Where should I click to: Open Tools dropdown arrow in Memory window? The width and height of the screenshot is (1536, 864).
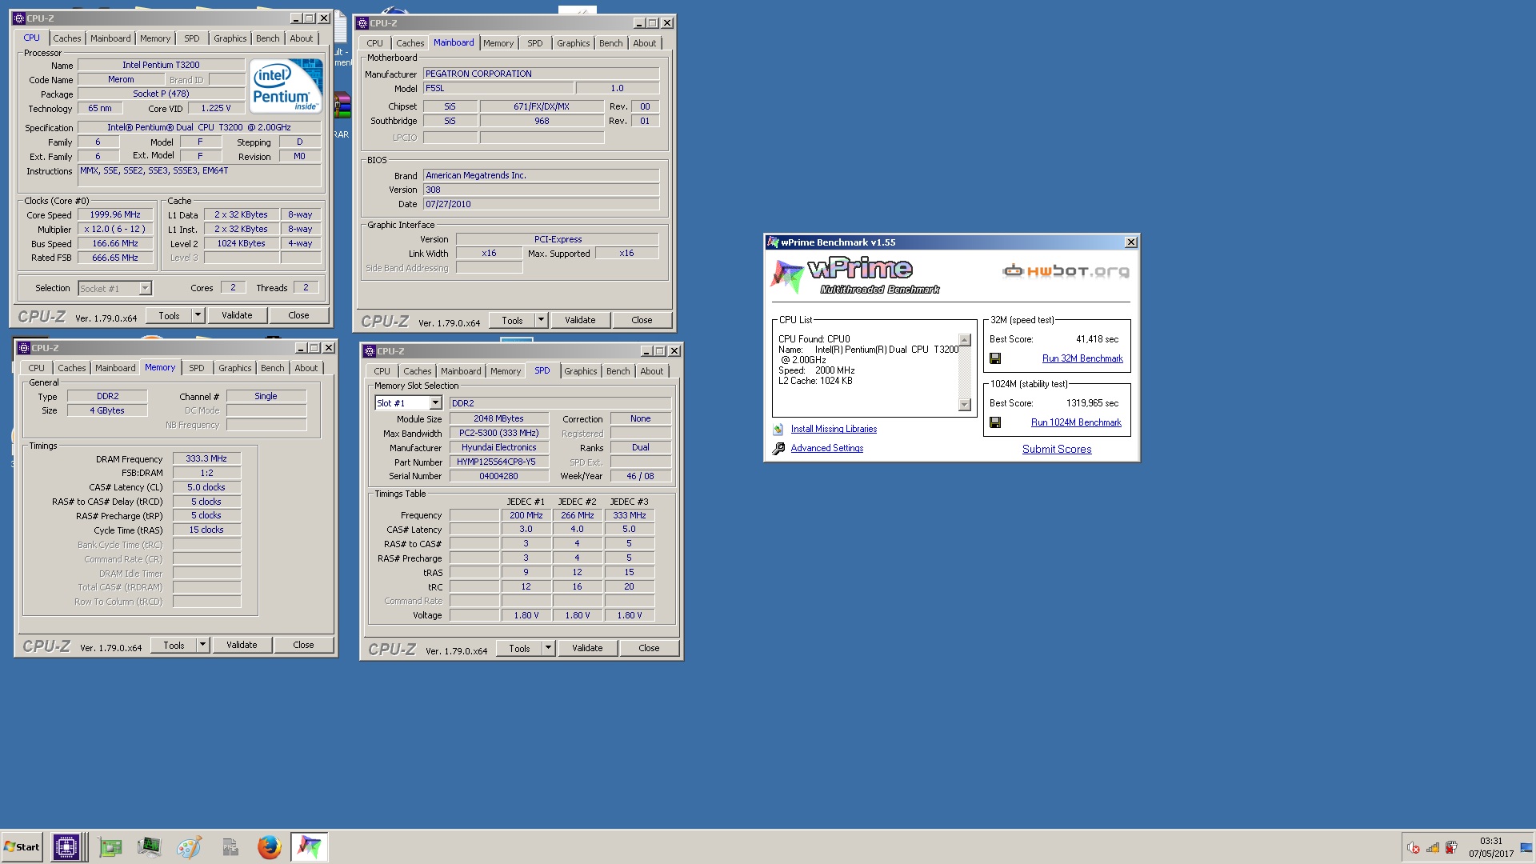click(202, 645)
